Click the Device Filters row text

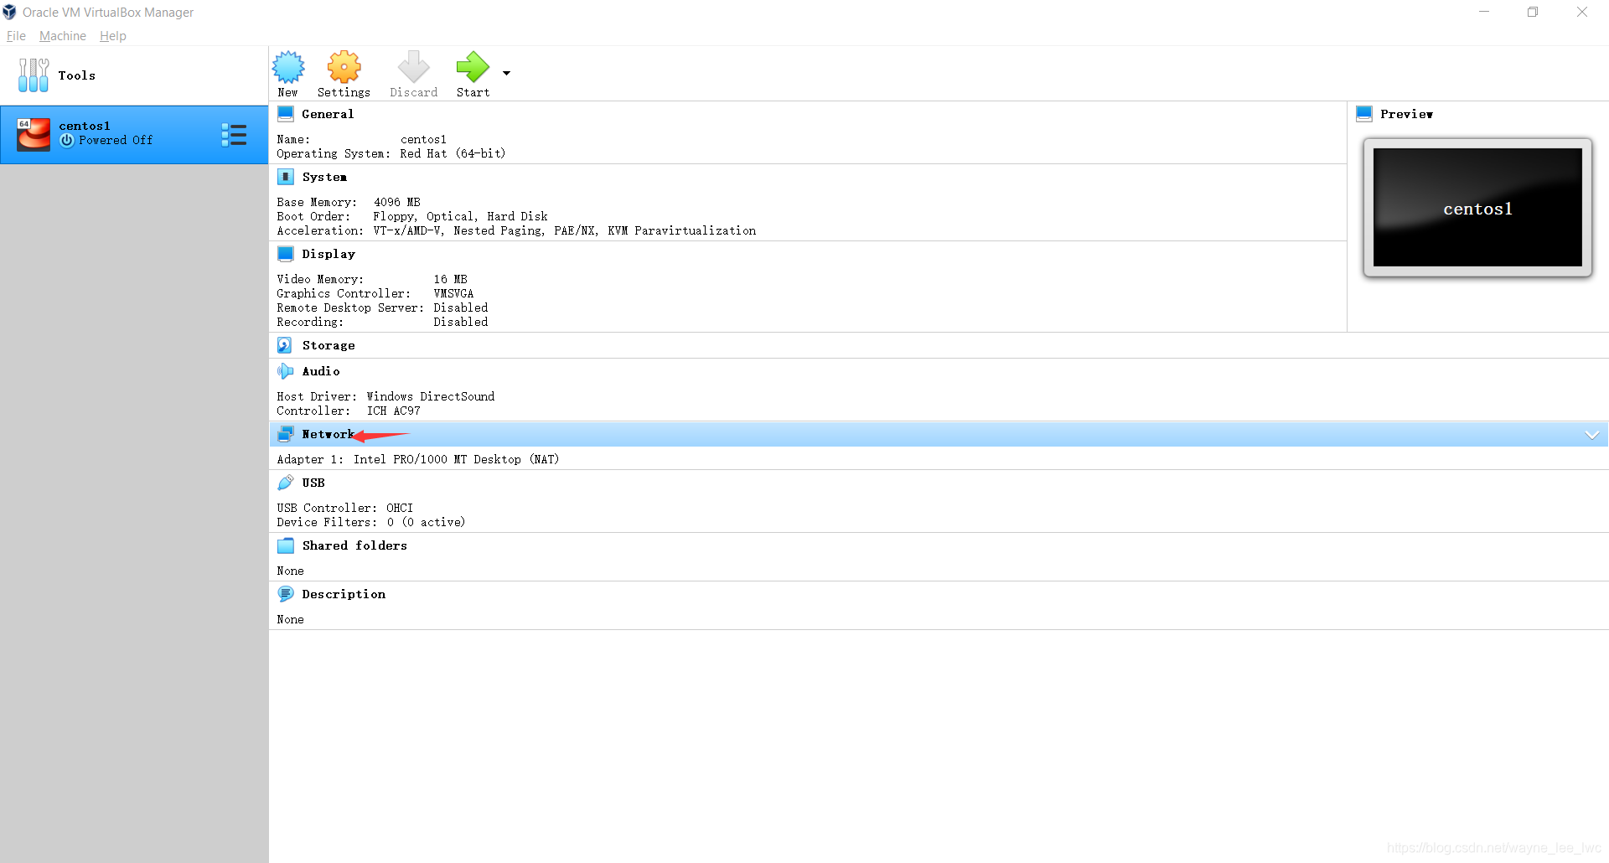pyautogui.click(x=371, y=522)
